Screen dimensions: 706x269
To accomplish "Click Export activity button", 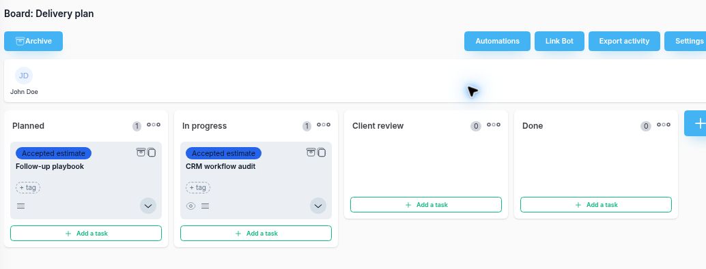I will [x=624, y=41].
